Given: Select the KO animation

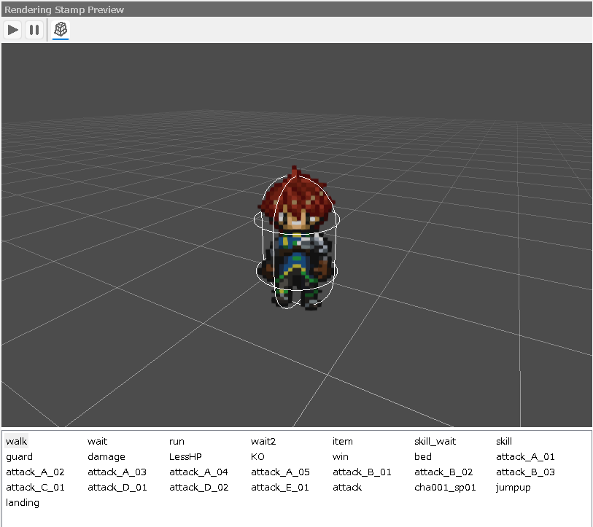Looking at the screenshot, I should pos(257,456).
